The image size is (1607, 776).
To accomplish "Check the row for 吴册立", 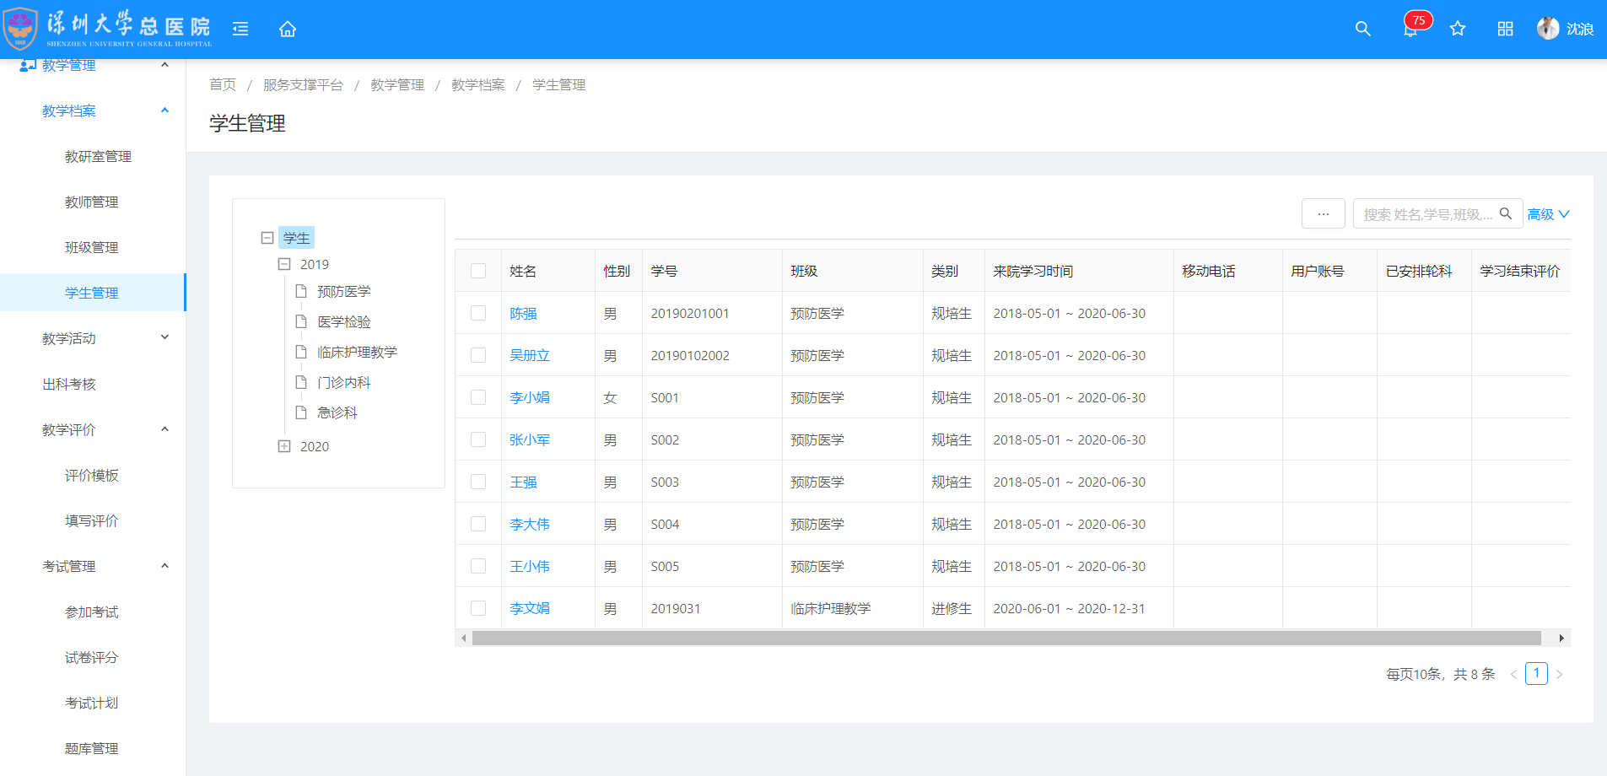I will tap(478, 355).
